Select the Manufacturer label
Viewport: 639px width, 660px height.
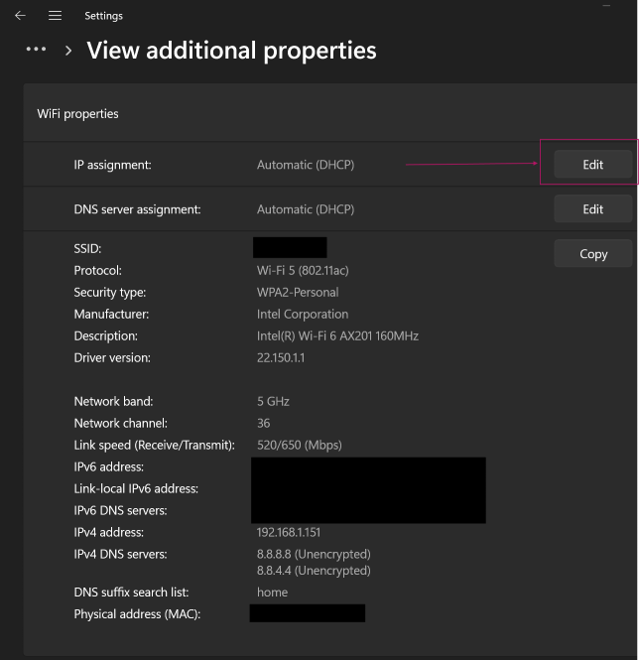111,314
